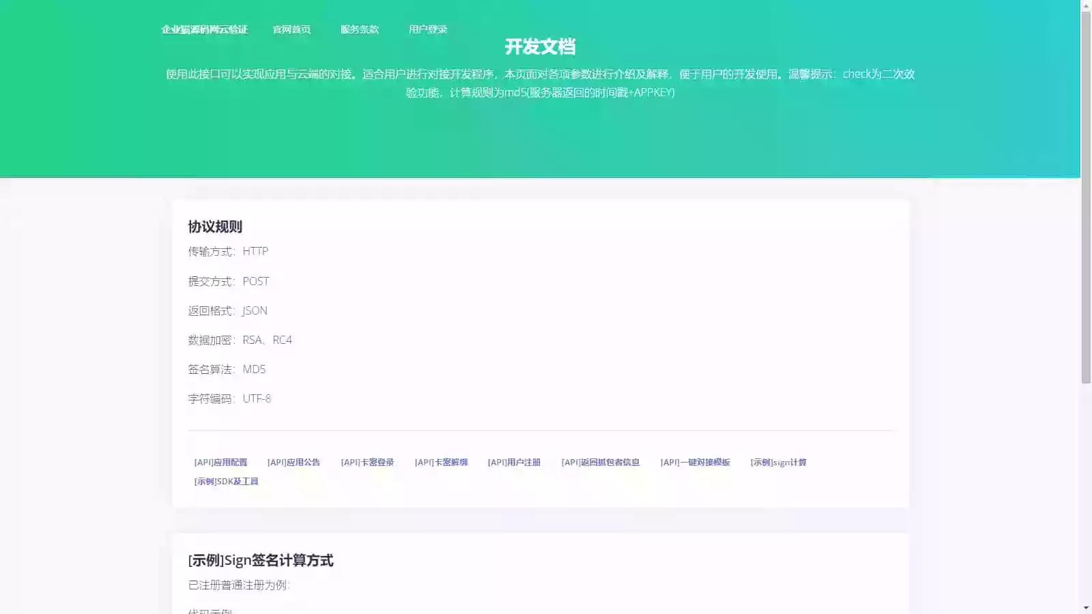The height and width of the screenshot is (614, 1092).
Task: Click the 协议规则 section title
Action: click(x=216, y=226)
